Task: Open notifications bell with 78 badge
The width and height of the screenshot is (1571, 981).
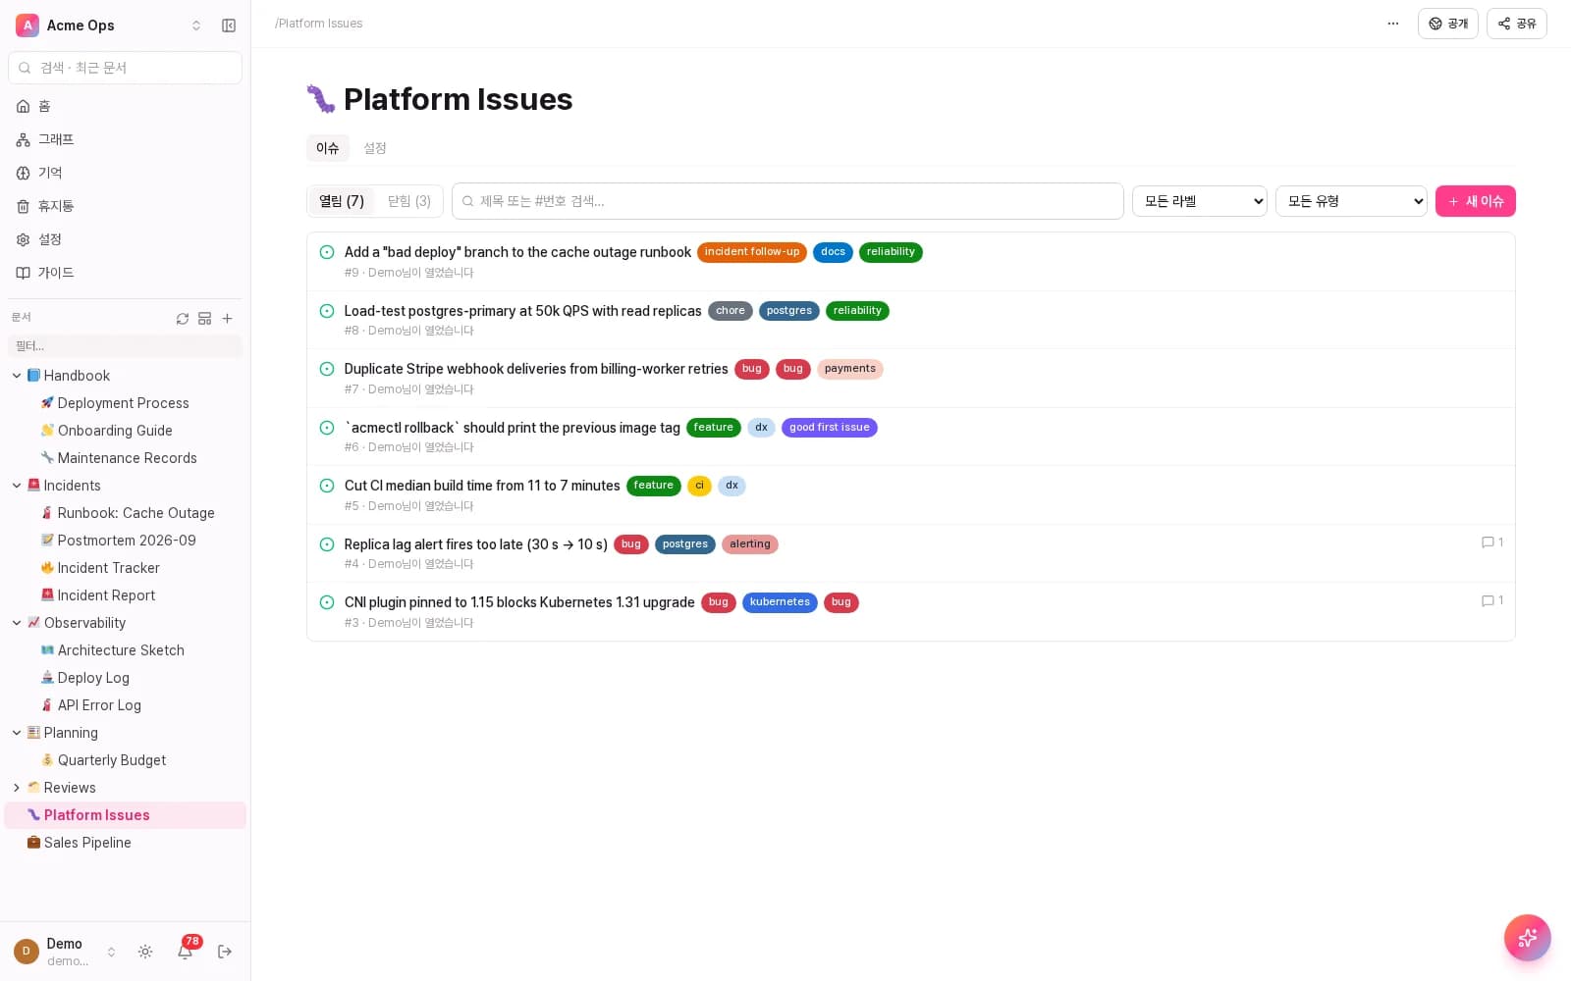Action: [185, 951]
